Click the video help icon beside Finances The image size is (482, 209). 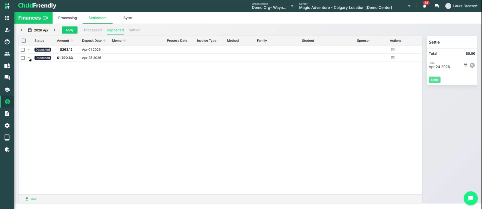pos(45,18)
